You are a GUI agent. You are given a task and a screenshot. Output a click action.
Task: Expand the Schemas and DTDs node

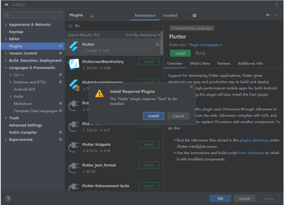[11, 82]
